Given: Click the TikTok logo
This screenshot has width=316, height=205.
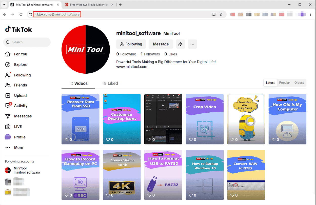Looking at the screenshot, I should pos(18,29).
